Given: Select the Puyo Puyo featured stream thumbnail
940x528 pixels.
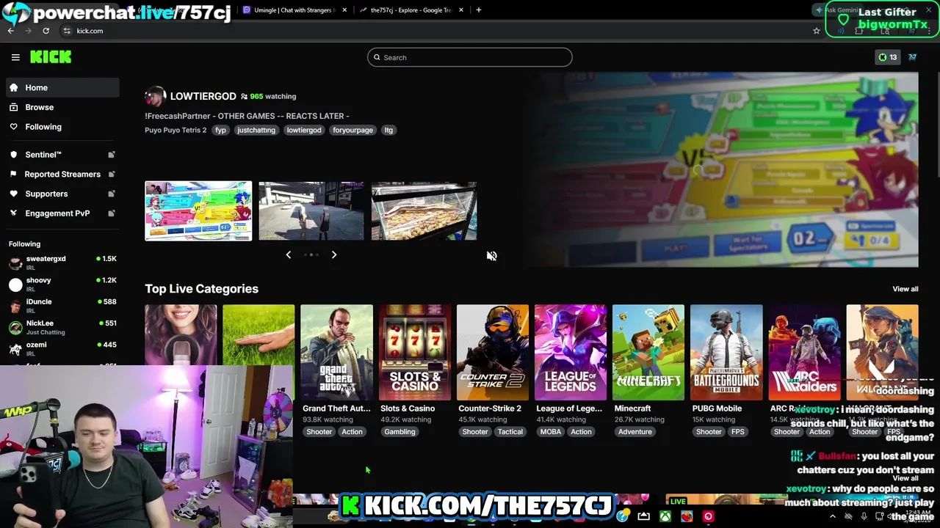Looking at the screenshot, I should click(x=198, y=211).
